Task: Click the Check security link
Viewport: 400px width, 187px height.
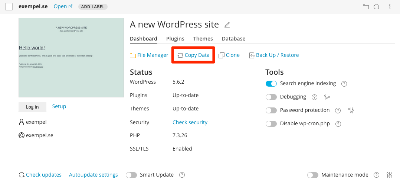Action: tap(190, 122)
